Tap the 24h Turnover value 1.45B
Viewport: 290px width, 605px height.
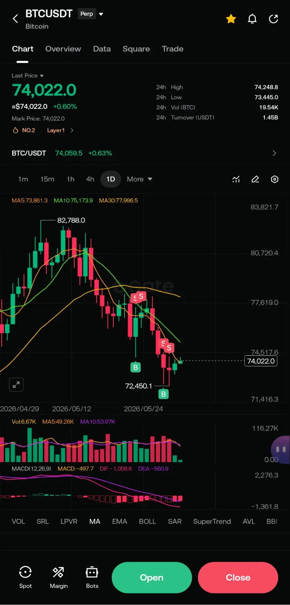[x=270, y=117]
